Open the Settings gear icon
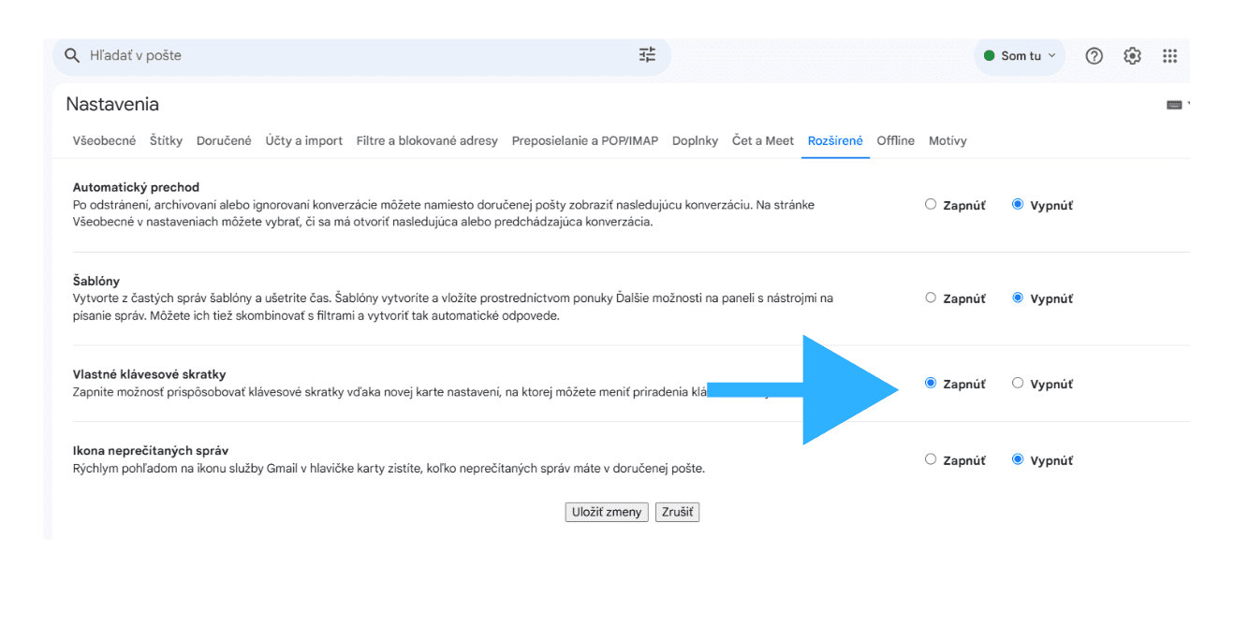The image size is (1234, 640). coord(1132,56)
